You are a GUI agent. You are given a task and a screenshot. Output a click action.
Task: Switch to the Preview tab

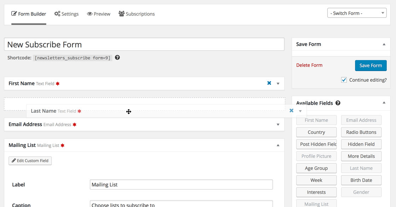(x=99, y=14)
